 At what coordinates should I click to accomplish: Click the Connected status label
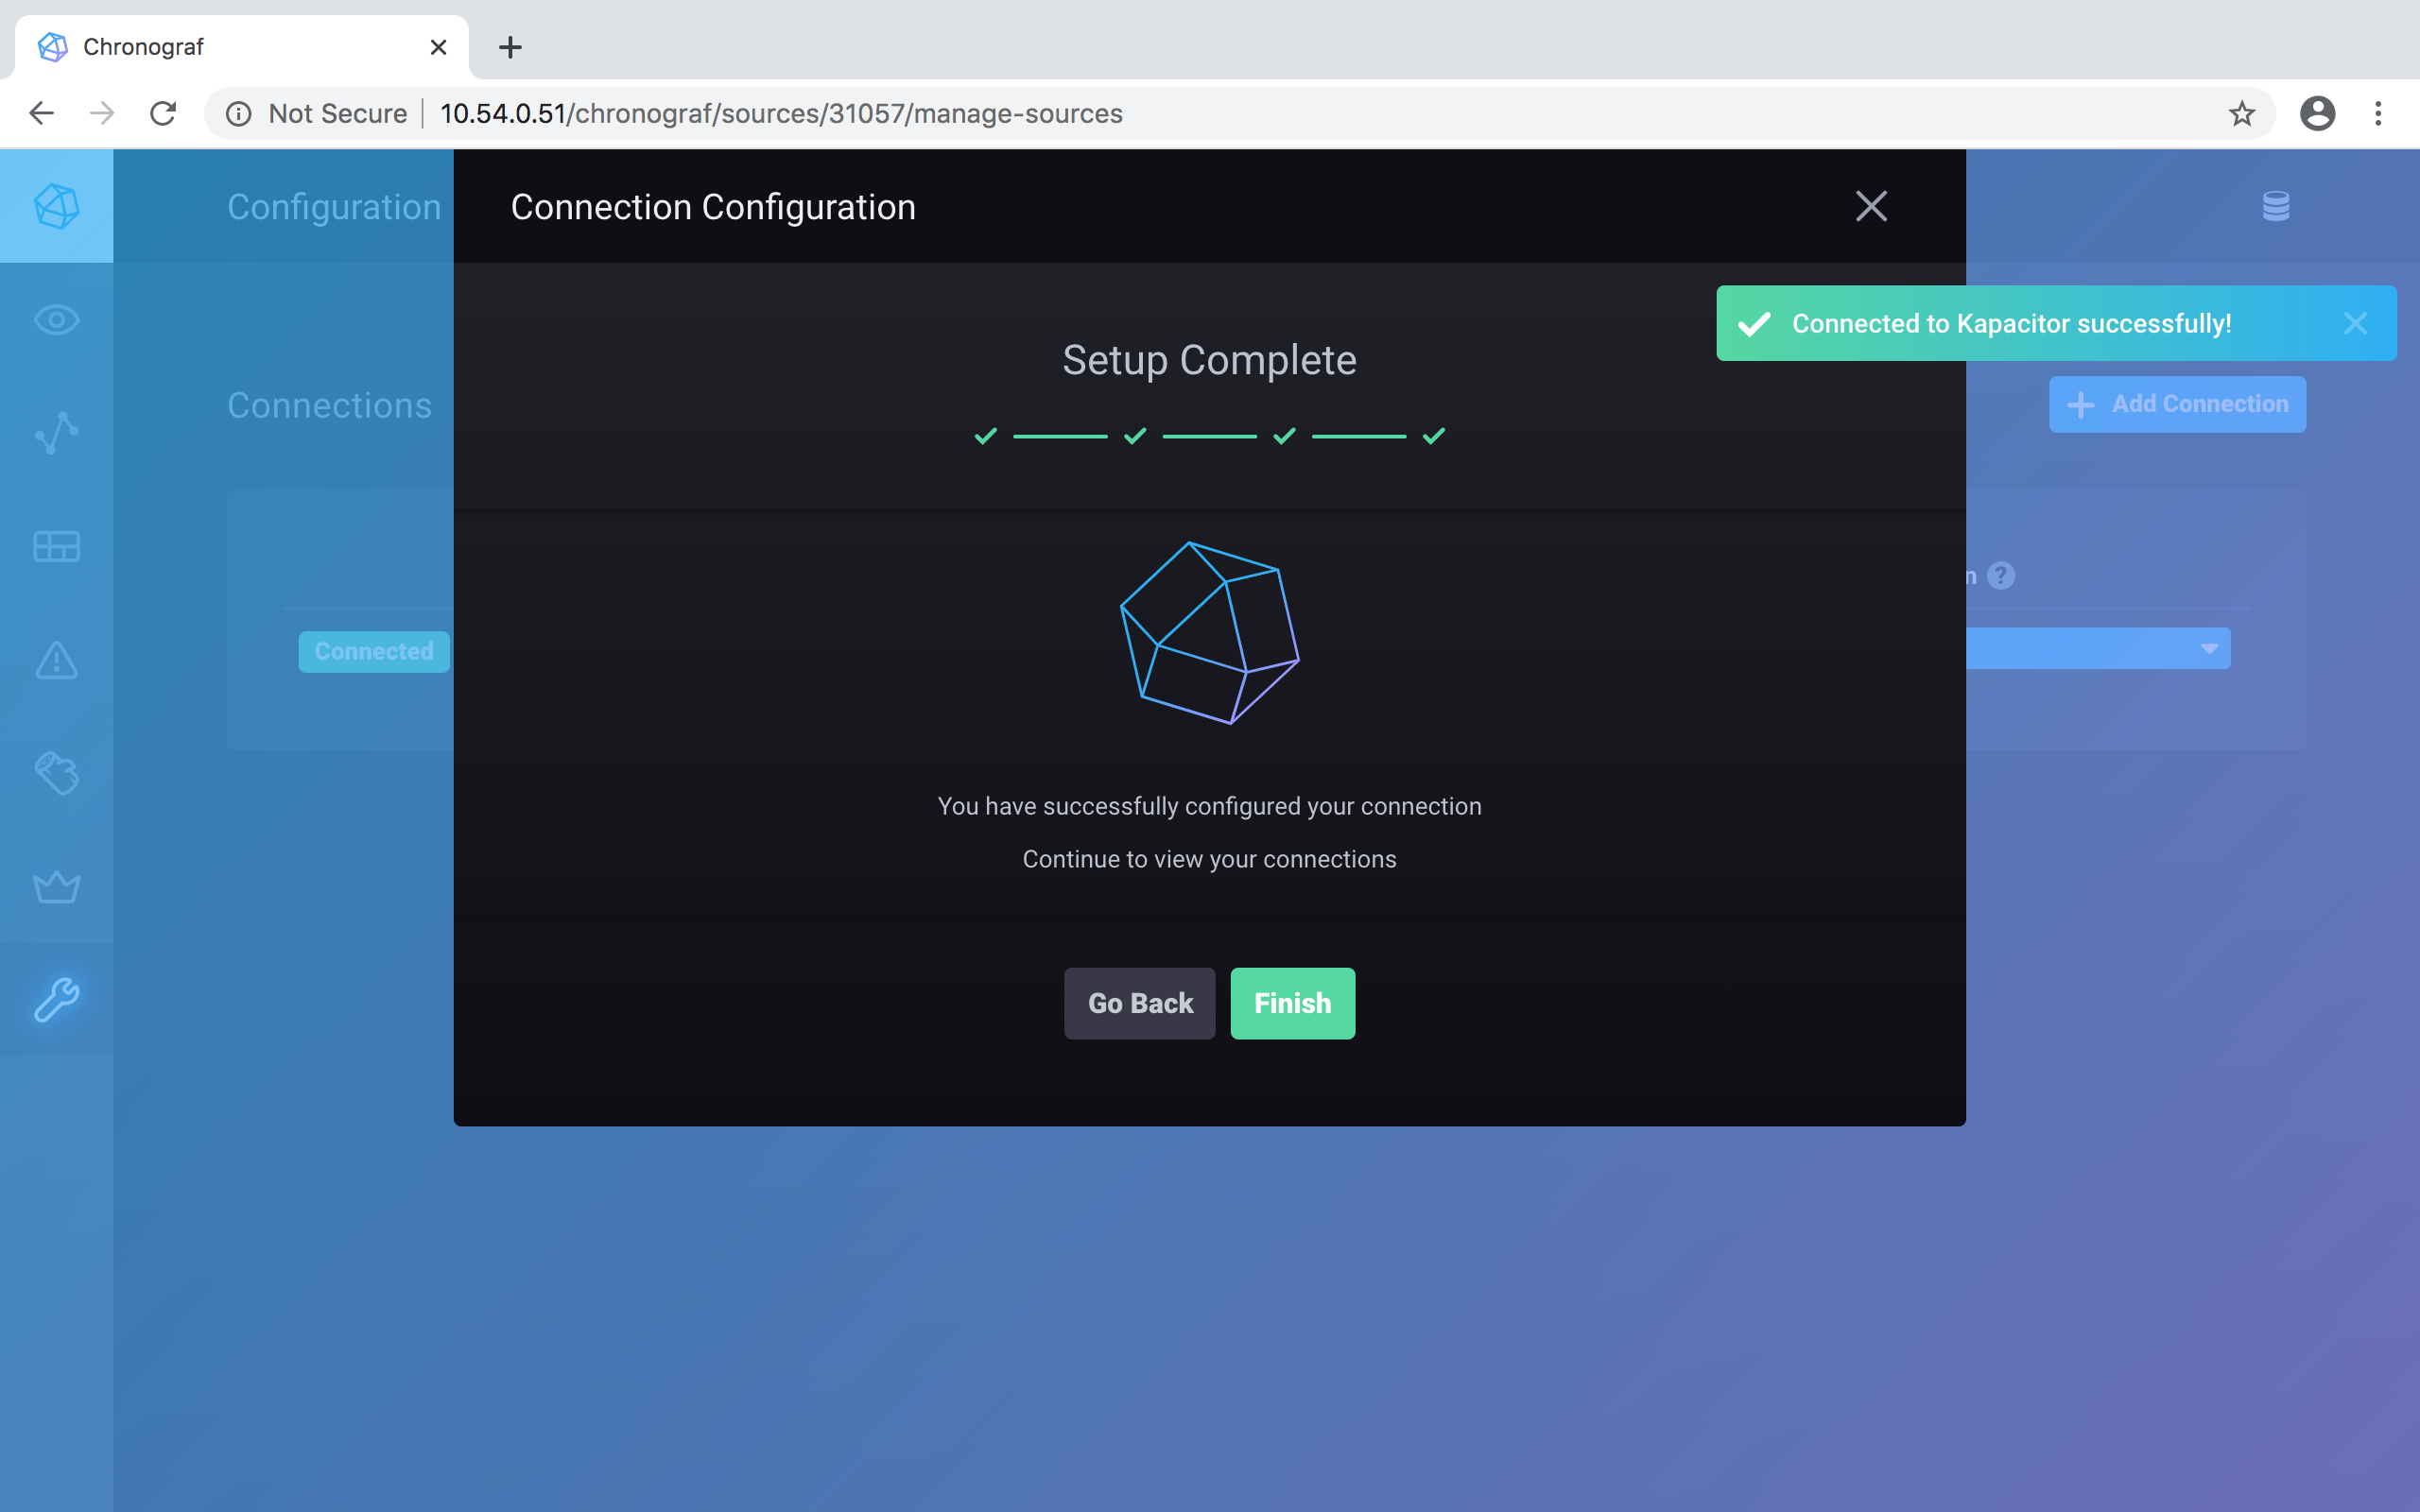click(374, 652)
